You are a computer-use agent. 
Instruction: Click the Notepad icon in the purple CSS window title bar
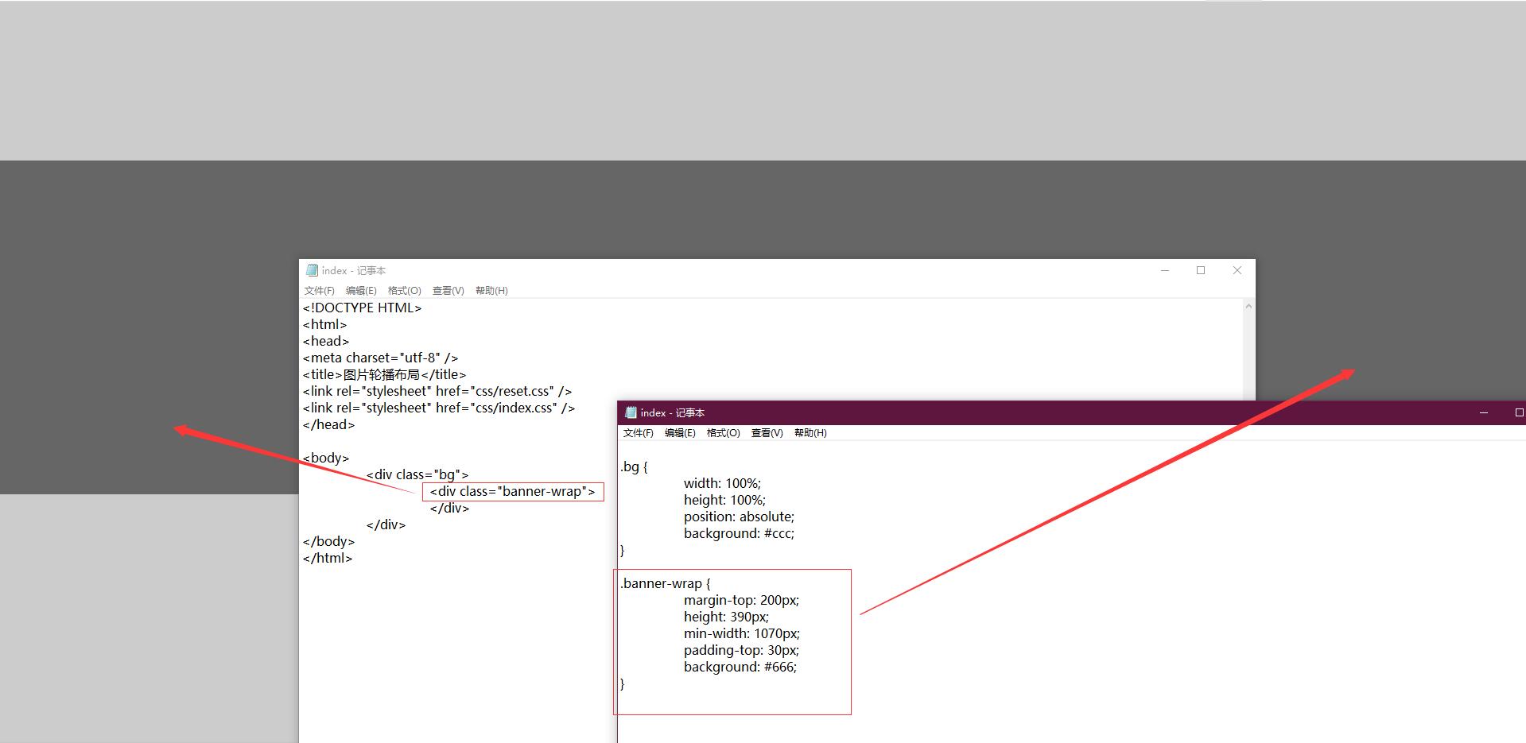[x=631, y=412]
